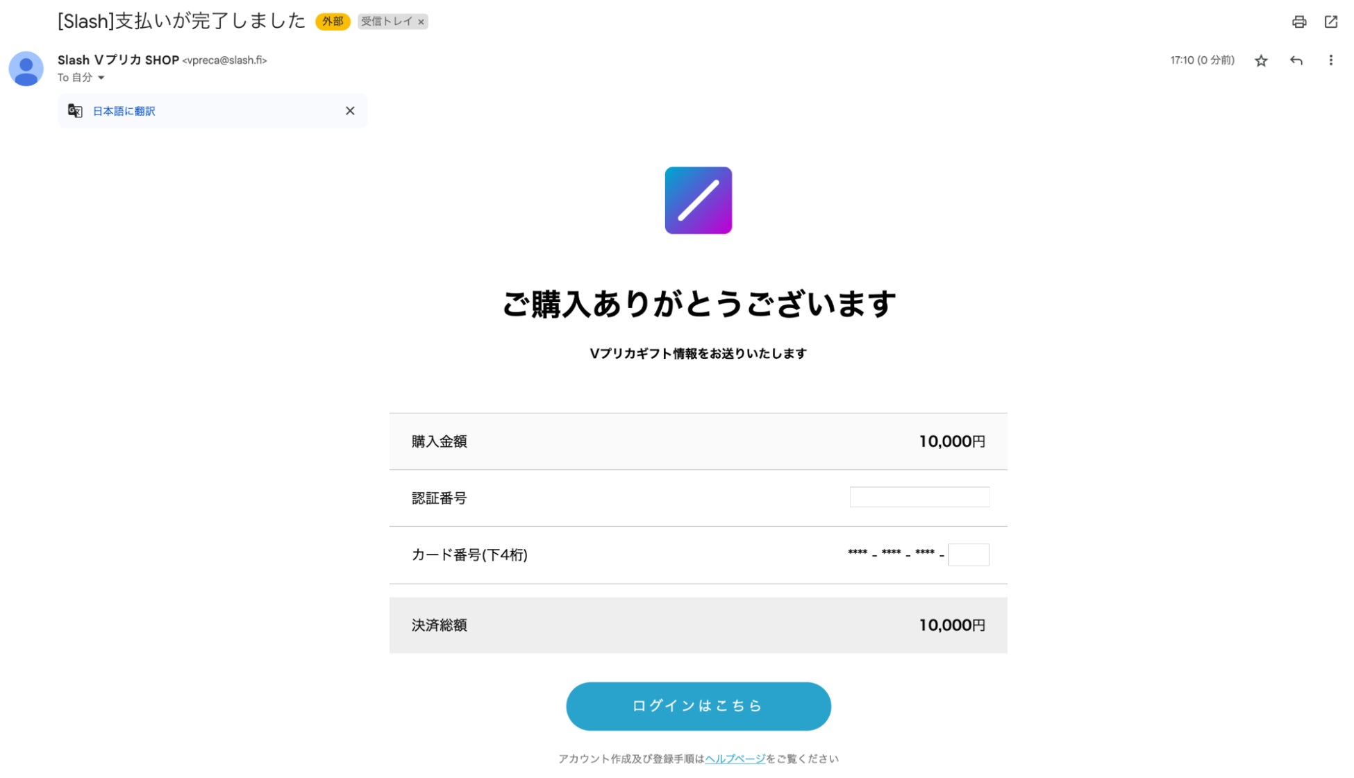Click the 認証番号 value box
Screen dimensions: 1354x778
point(919,497)
